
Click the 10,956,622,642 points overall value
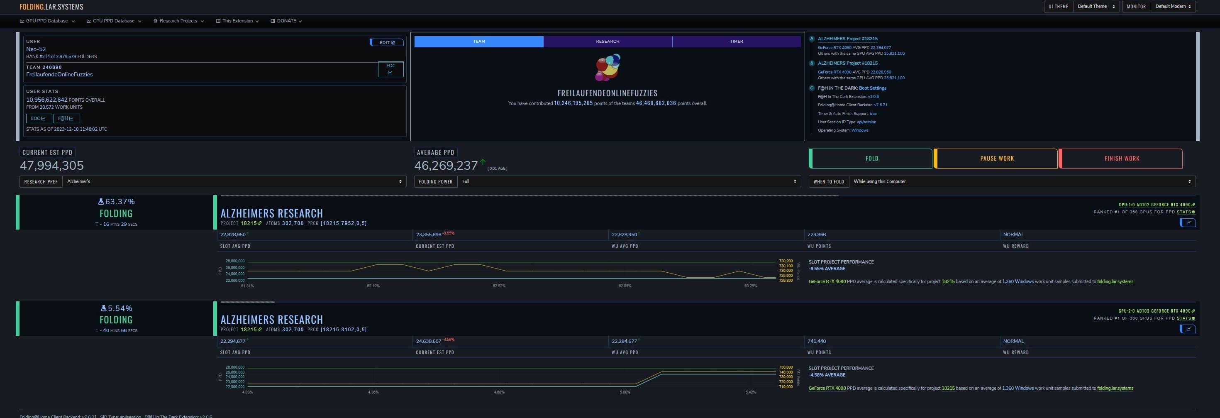(47, 100)
